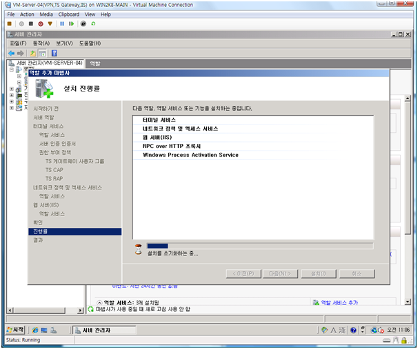The height and width of the screenshot is (349, 418).
Task: Click the vertical scrollbar up arrow
Action: point(408,98)
